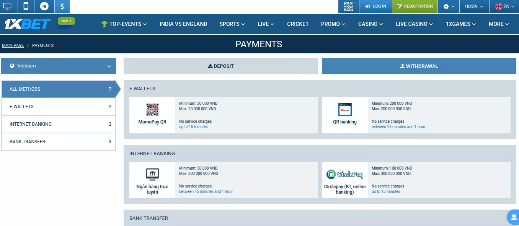Expand the PROMO menu
The width and height of the screenshot is (519, 226).
point(333,24)
